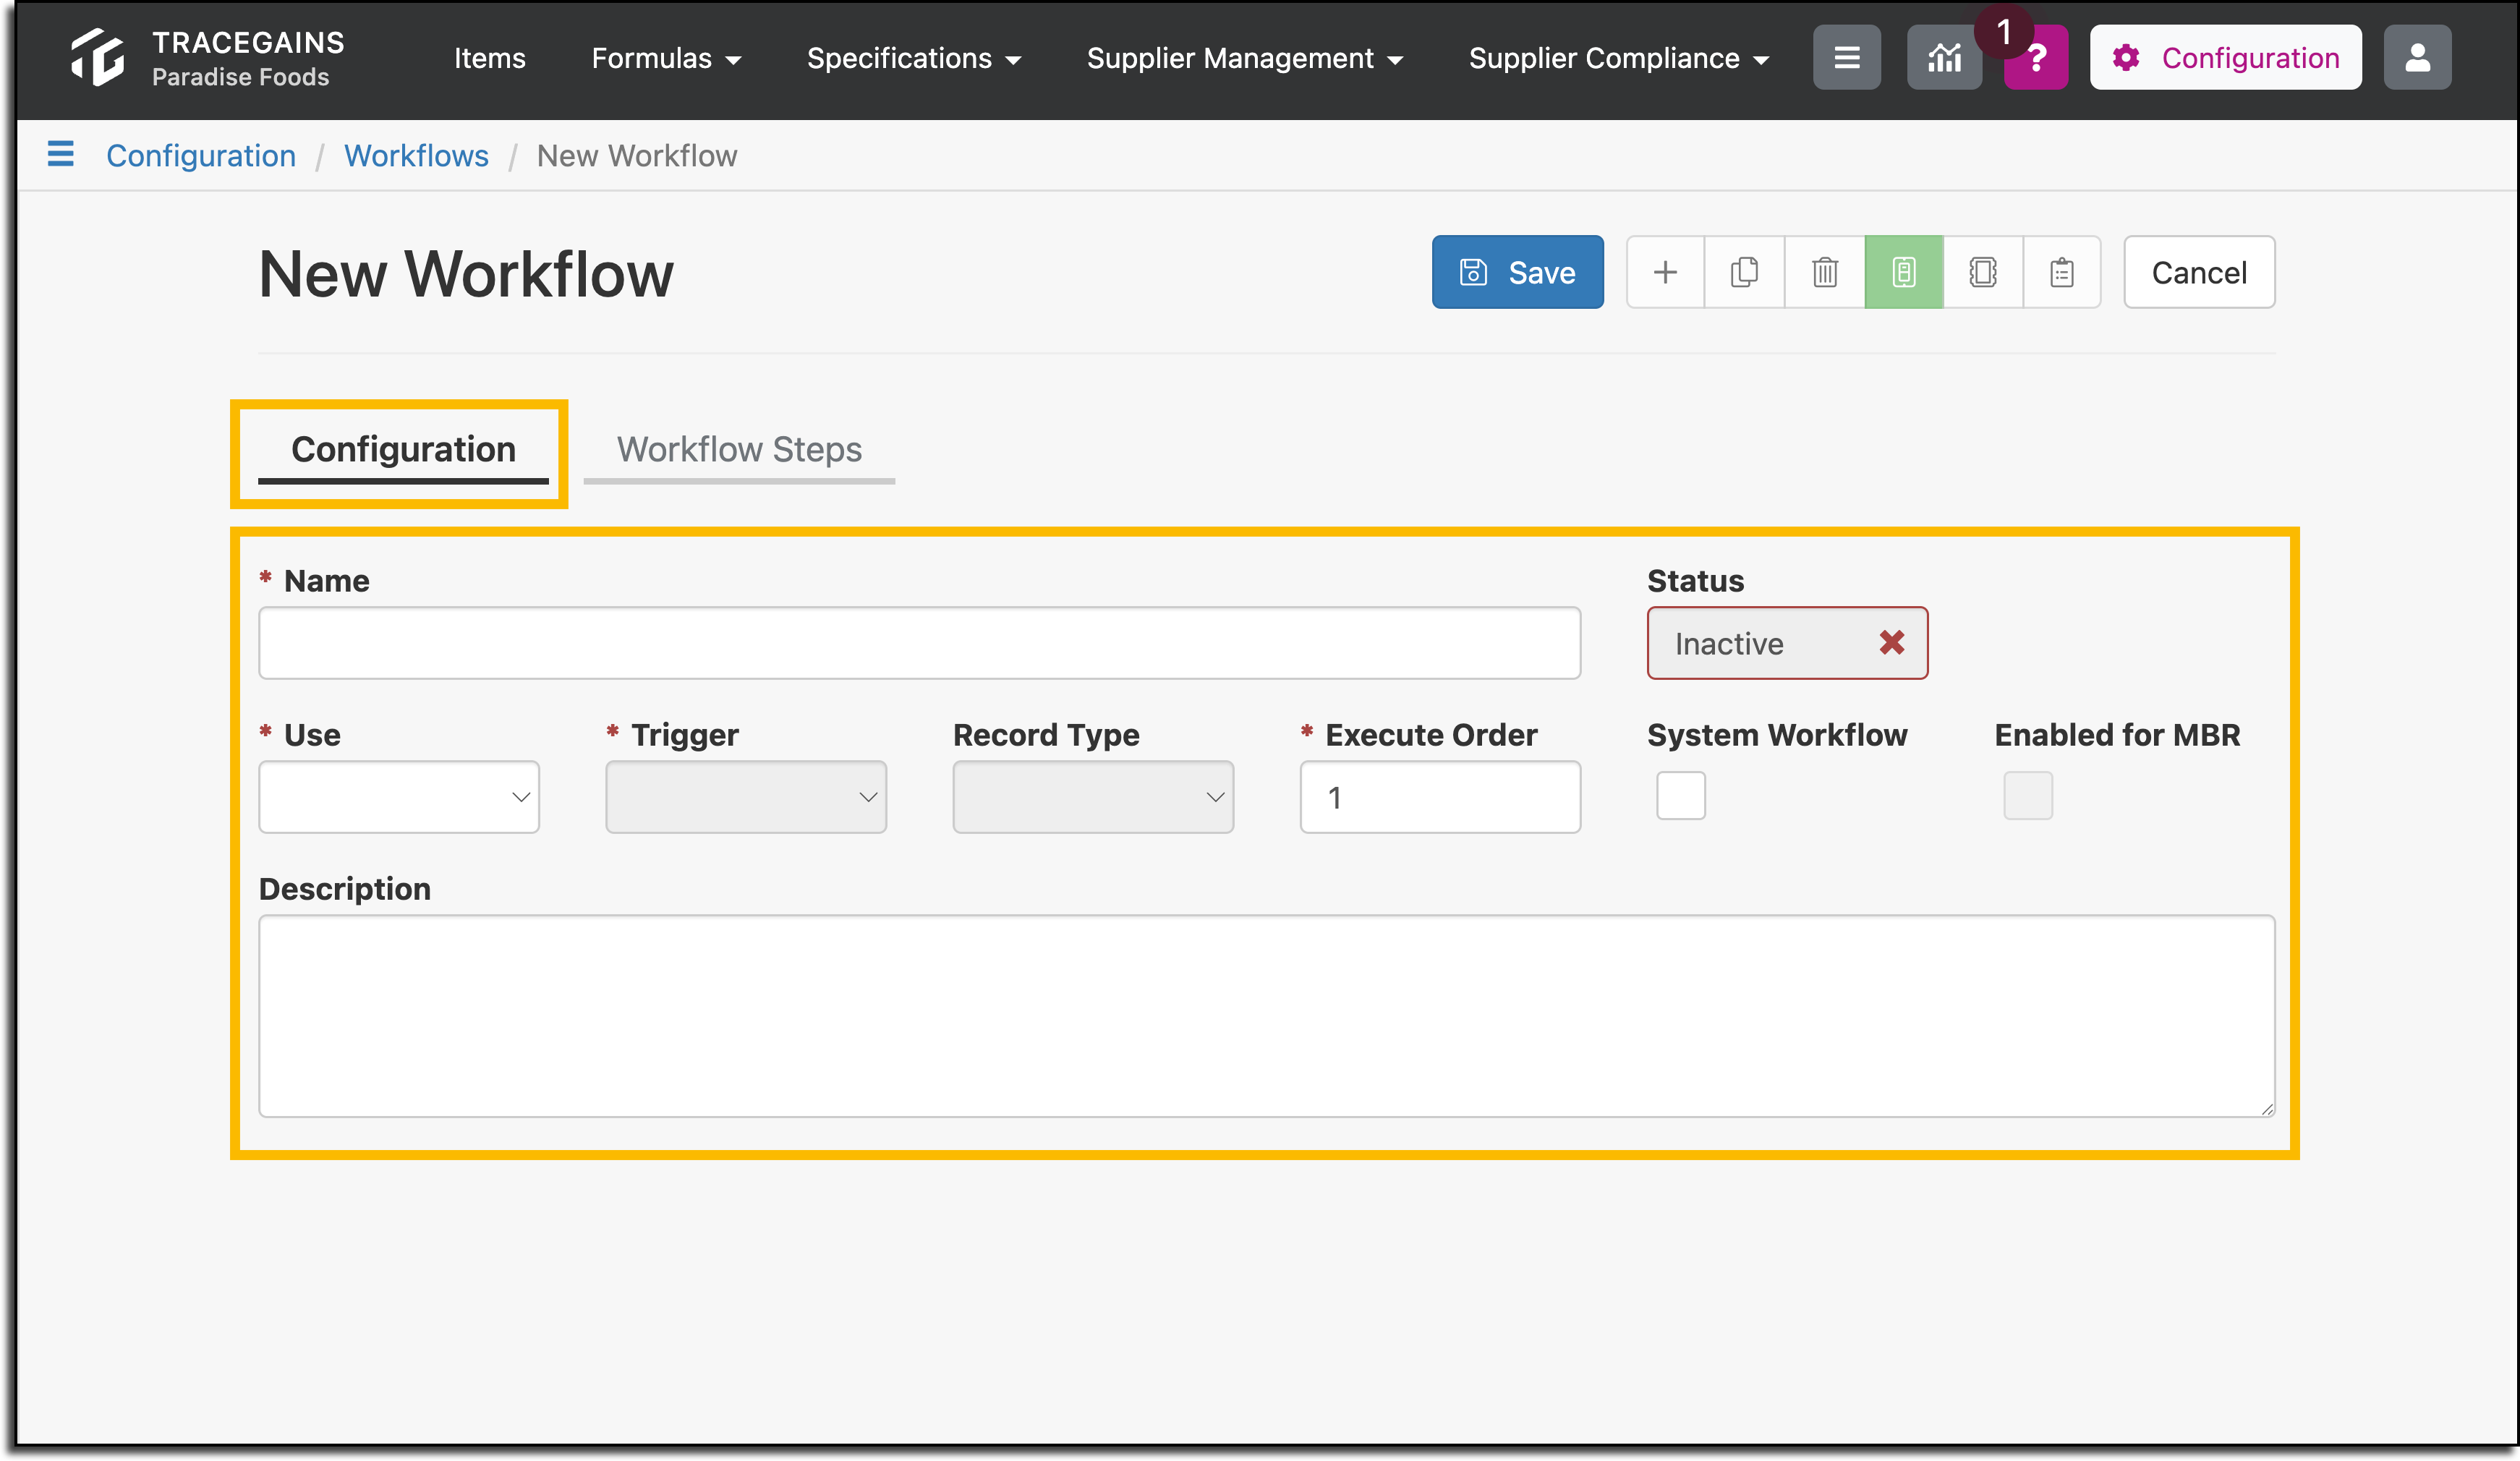The width and height of the screenshot is (2520, 1461).
Task: Click the green highlighted layout icon
Action: (1903, 272)
